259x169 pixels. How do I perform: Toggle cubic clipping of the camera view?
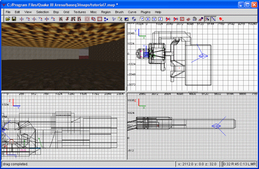click(126, 19)
